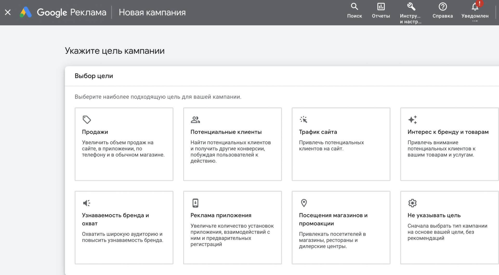The height and width of the screenshot is (275, 499).
Task: Click the people icon in Потенциальные клиенты card
Action: click(195, 120)
